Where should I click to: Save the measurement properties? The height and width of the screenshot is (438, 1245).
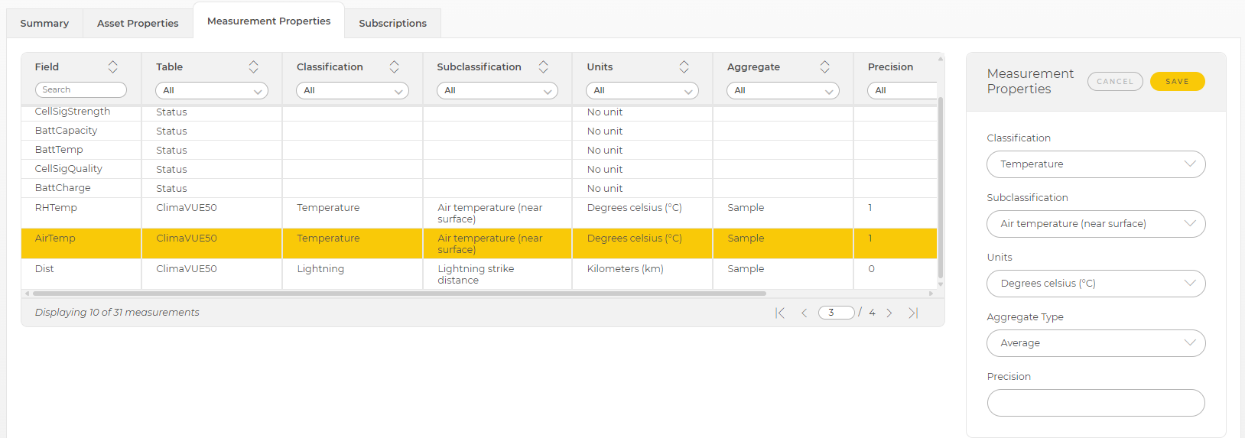(x=1177, y=82)
